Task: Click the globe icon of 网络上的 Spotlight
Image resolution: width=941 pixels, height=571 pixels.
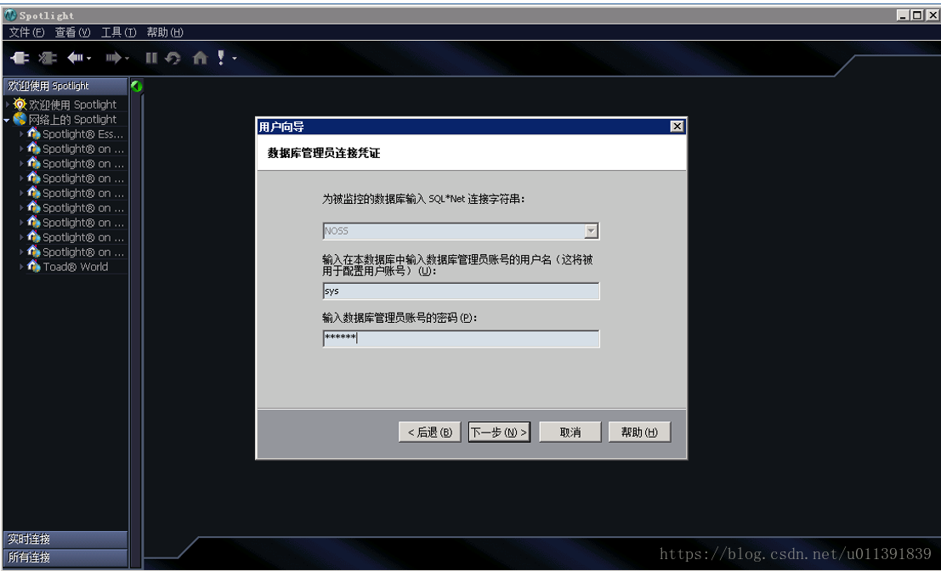Action: tap(20, 119)
